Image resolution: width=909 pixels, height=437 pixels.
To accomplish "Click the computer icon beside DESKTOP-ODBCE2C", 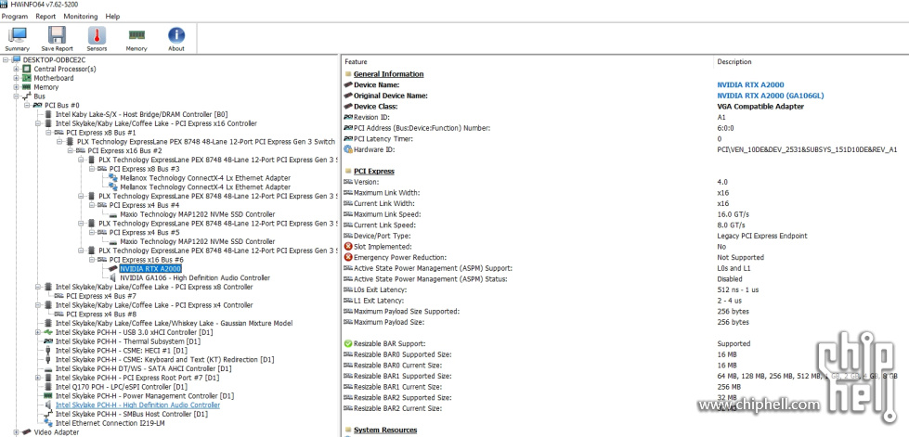I will pos(16,59).
